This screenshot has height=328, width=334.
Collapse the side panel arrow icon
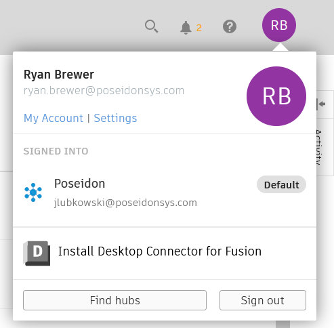[x=321, y=104]
